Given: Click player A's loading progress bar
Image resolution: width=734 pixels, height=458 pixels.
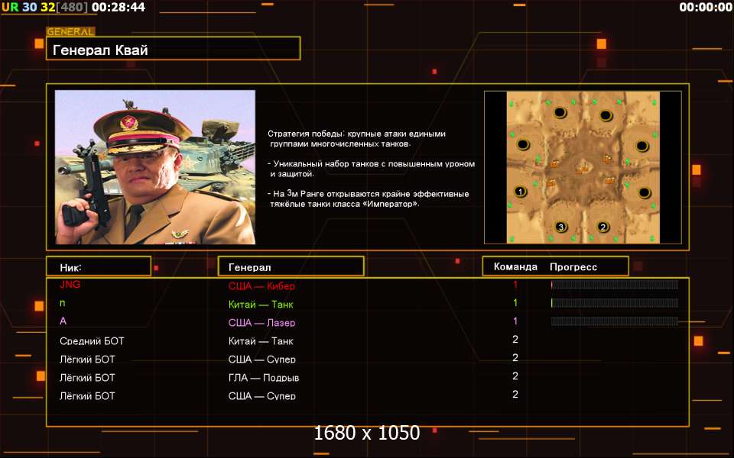Looking at the screenshot, I should (614, 321).
